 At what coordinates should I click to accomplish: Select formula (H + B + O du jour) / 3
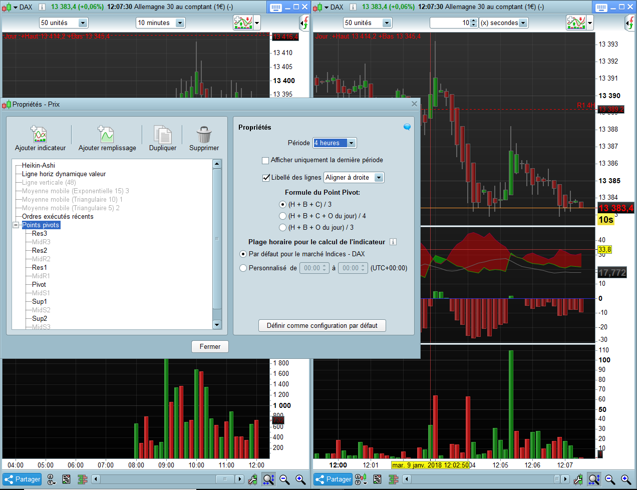point(283,227)
